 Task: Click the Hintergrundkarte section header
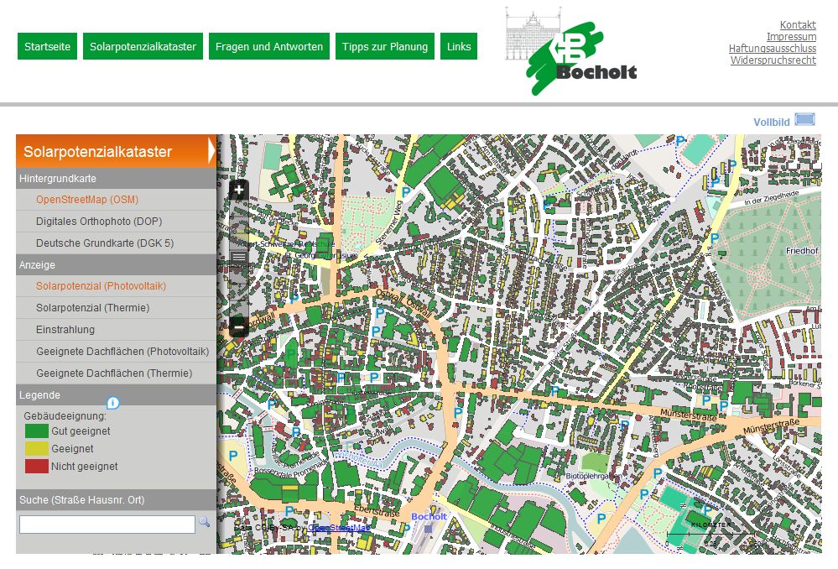pyautogui.click(x=117, y=179)
